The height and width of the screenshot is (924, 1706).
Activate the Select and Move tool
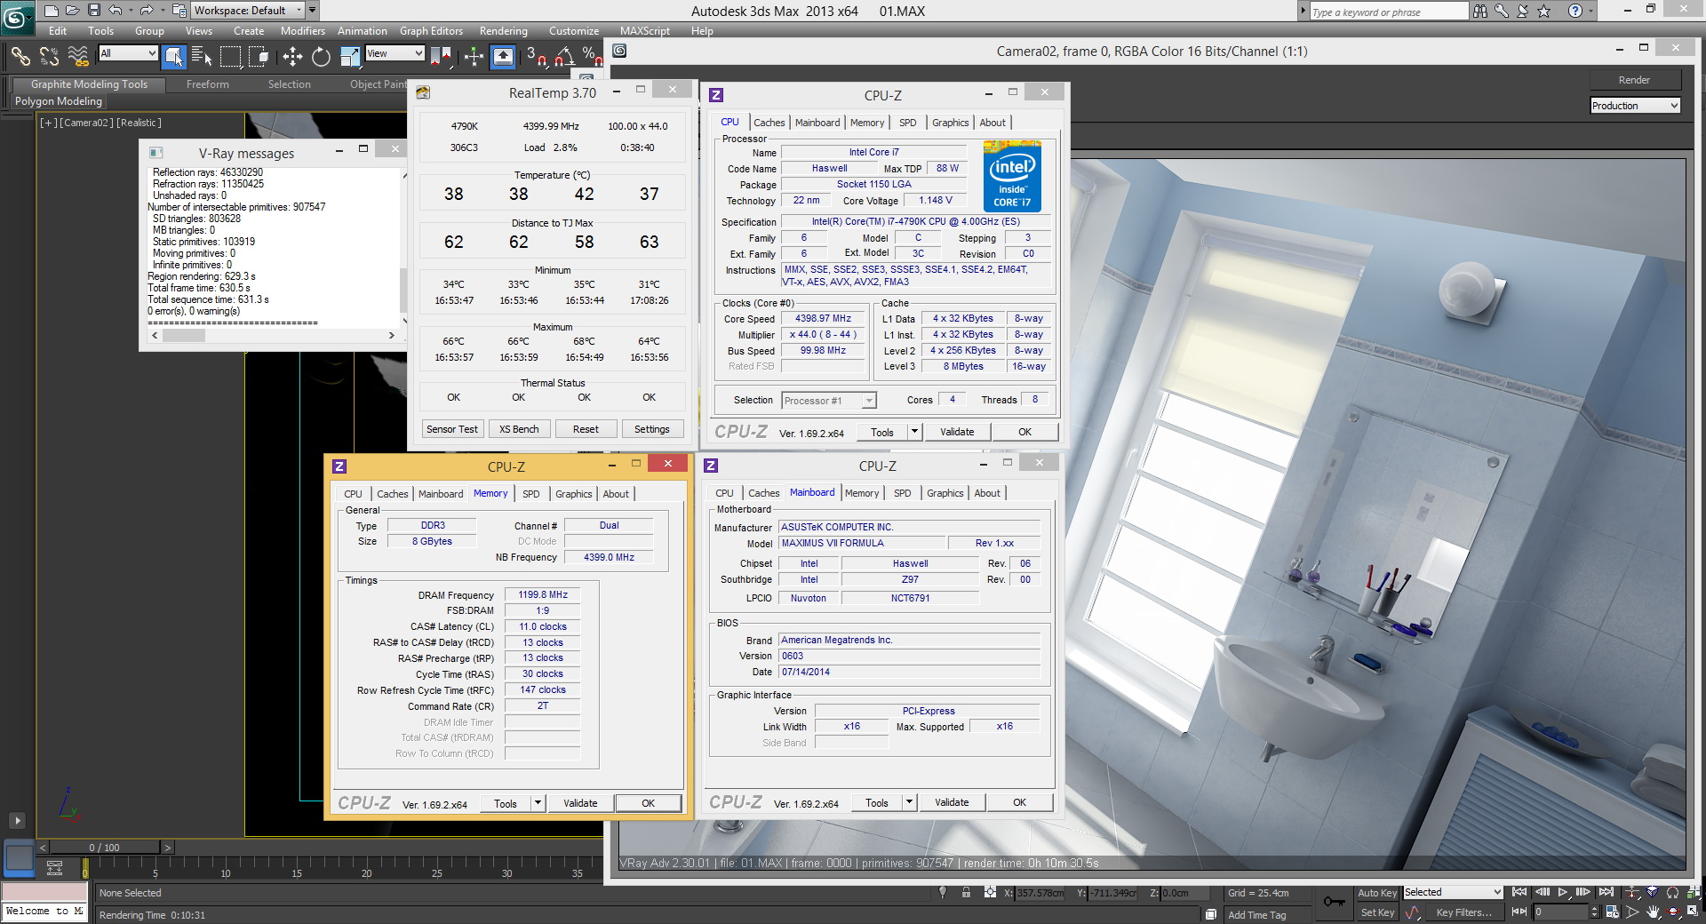292,57
